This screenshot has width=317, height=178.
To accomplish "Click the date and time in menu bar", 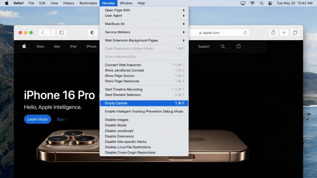I will coord(294,3).
